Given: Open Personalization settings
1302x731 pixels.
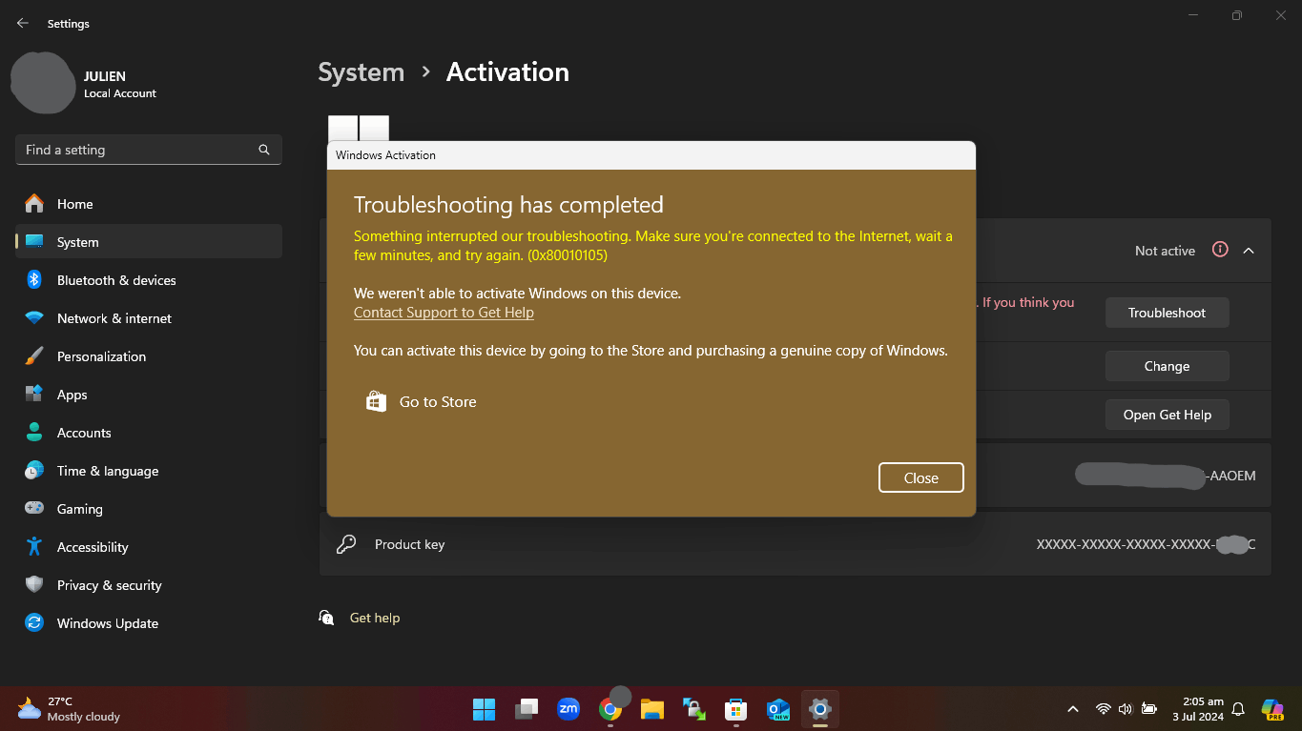Looking at the screenshot, I should click(x=149, y=356).
